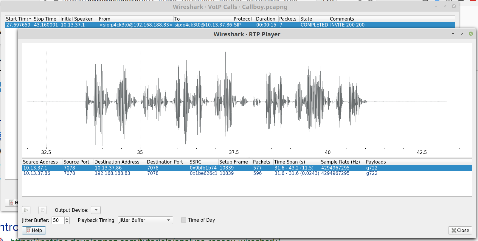Sort streams by Packets column in RTP Player
The height and width of the screenshot is (241, 478).
tap(263, 162)
